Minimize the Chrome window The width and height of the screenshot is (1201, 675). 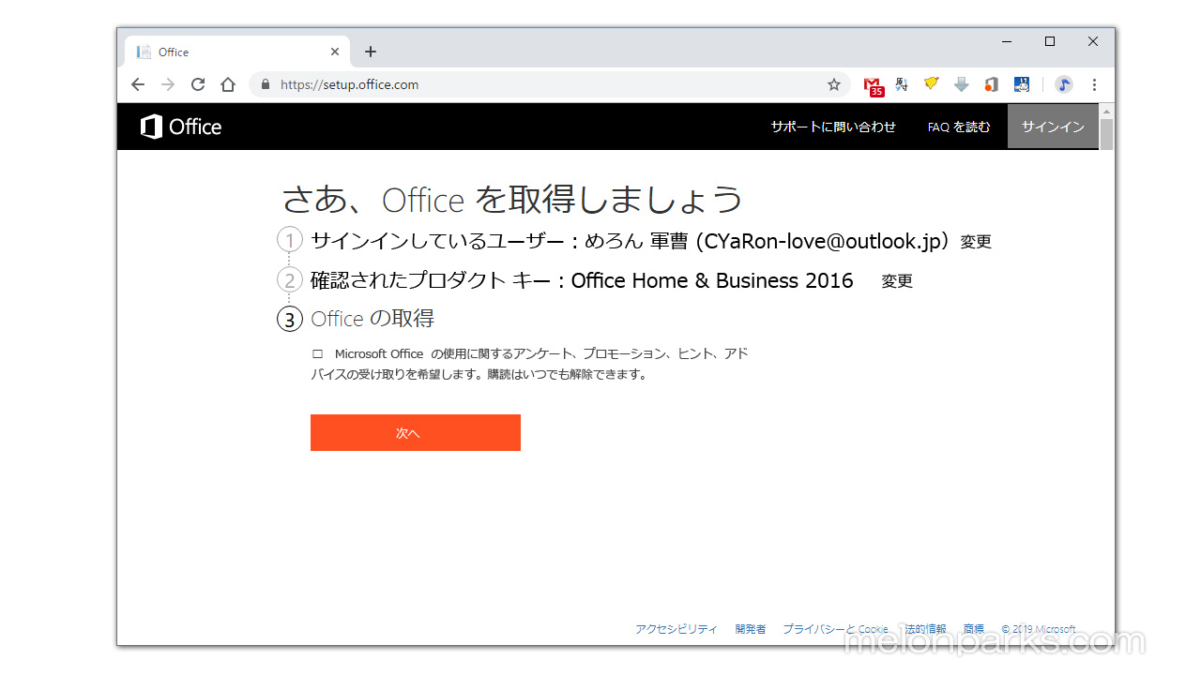click(1007, 41)
